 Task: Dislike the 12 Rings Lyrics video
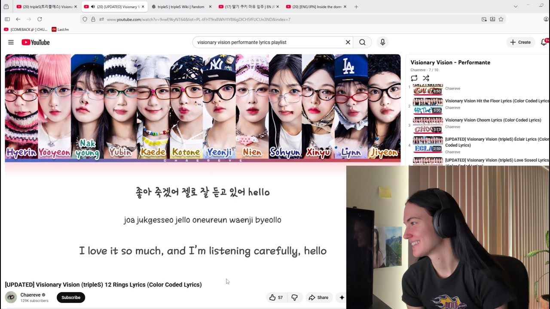(294, 297)
